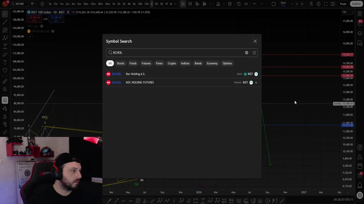364x204 pixels.
Task: Open the TRY currency dropdown
Action: [x=347, y=12]
